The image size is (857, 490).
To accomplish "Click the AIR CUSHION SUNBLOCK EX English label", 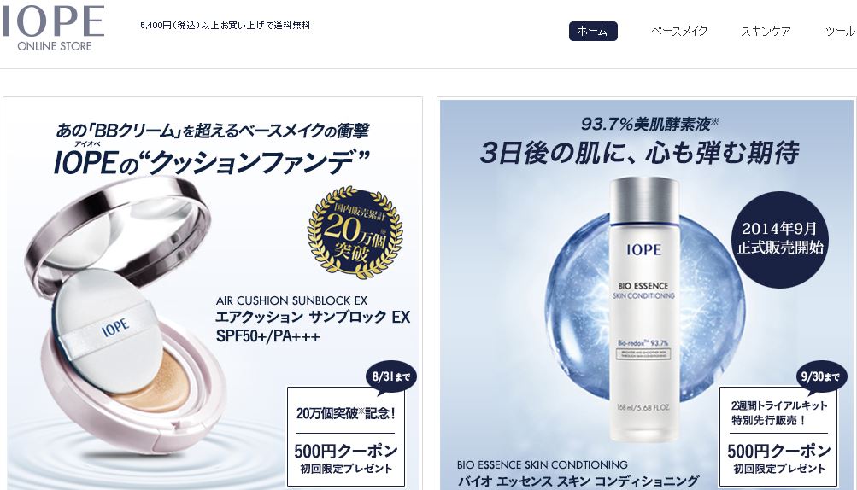I will click(291, 300).
